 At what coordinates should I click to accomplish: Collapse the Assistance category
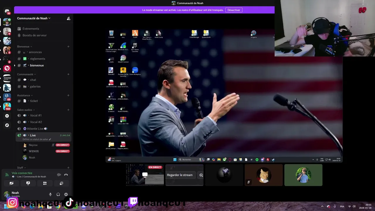(x=25, y=96)
